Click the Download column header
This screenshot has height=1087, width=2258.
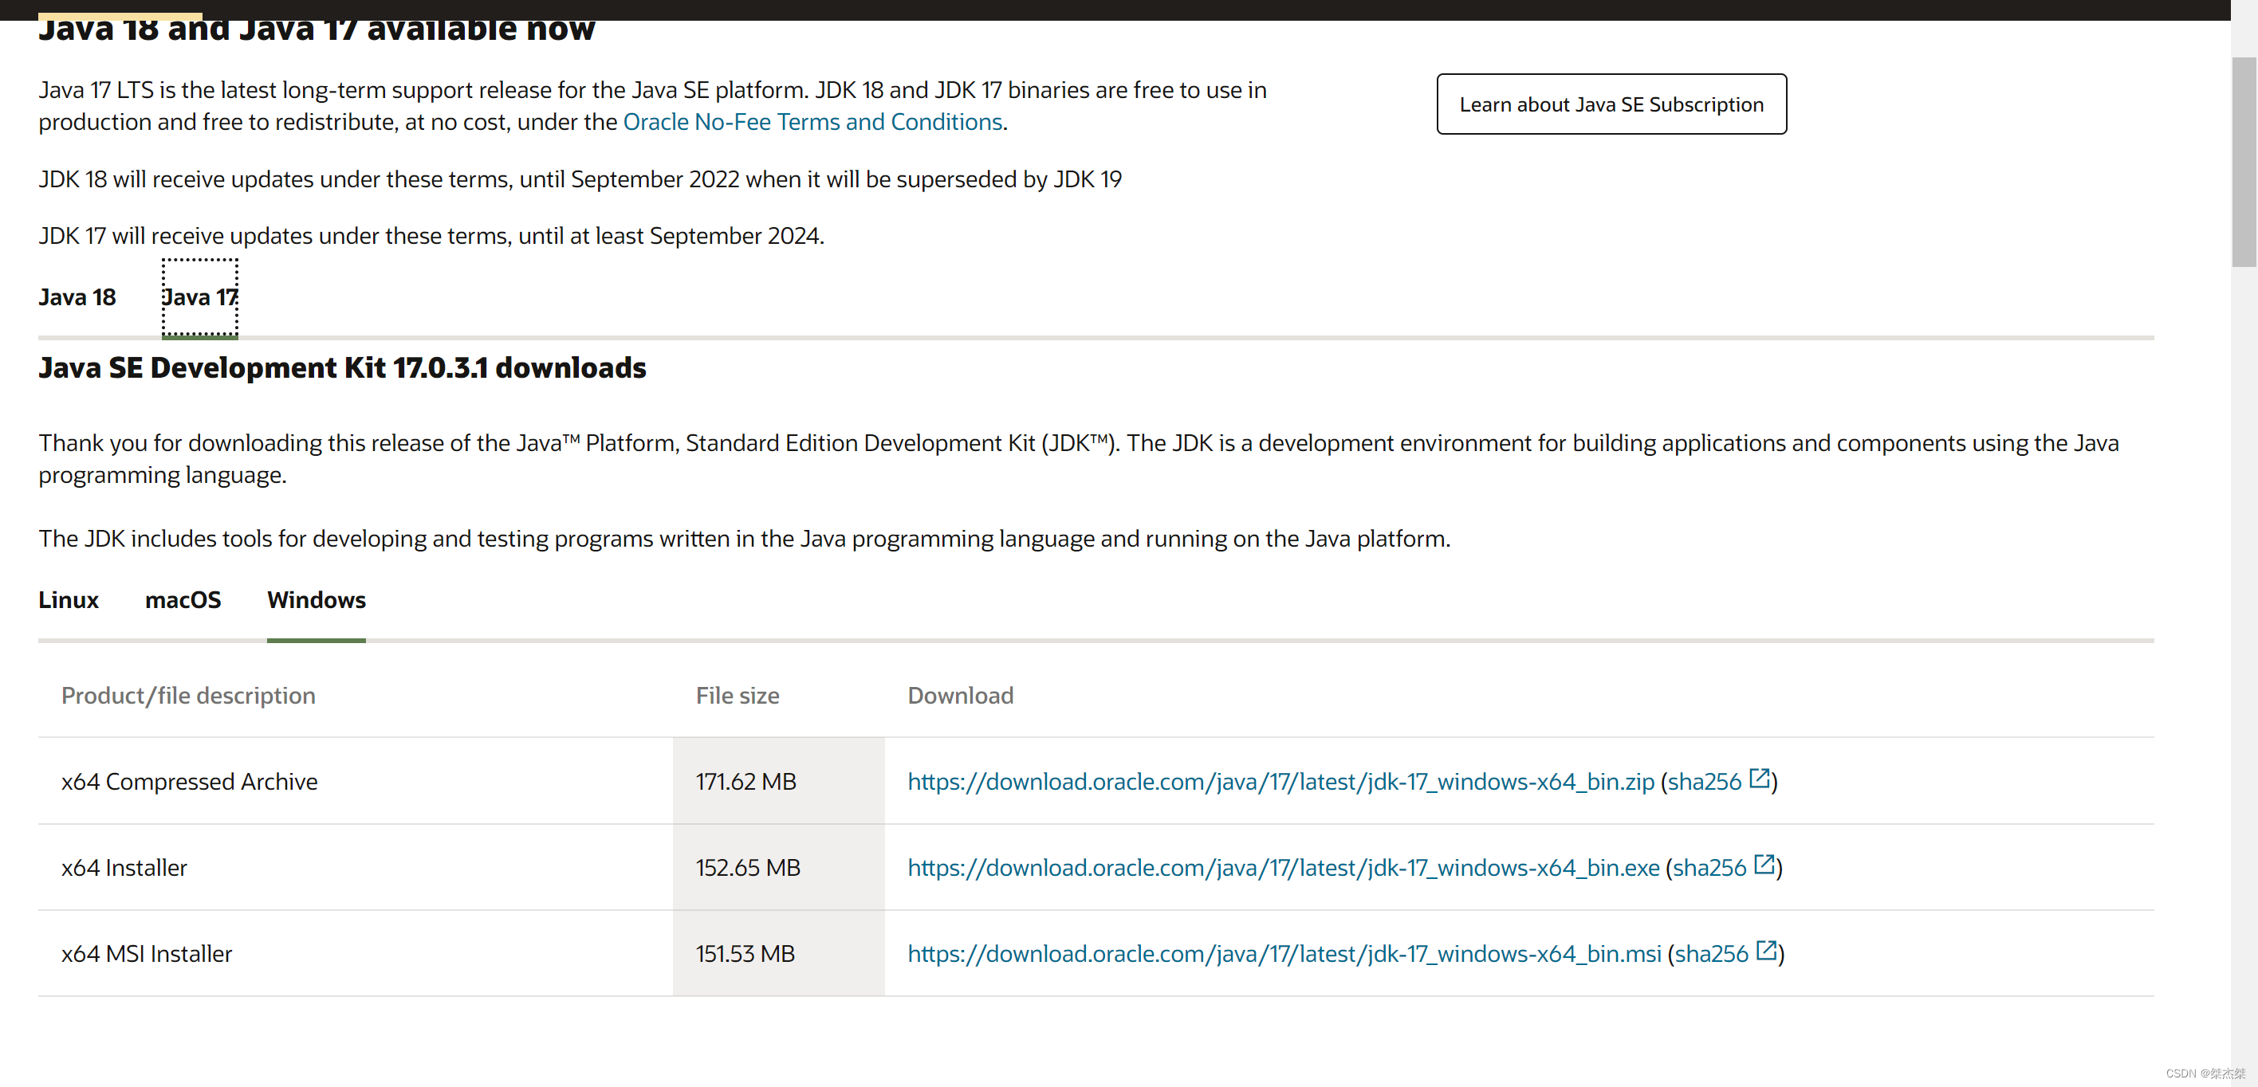pos(960,696)
